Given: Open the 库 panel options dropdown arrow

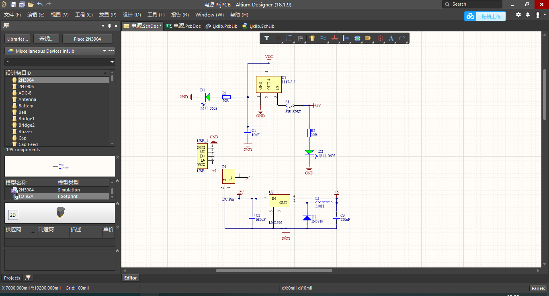Looking at the screenshot, I should (103, 25).
